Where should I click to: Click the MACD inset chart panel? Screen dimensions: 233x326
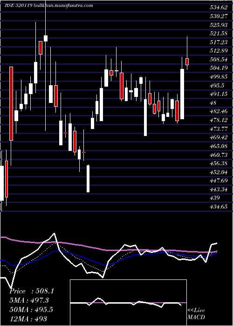[128, 303]
